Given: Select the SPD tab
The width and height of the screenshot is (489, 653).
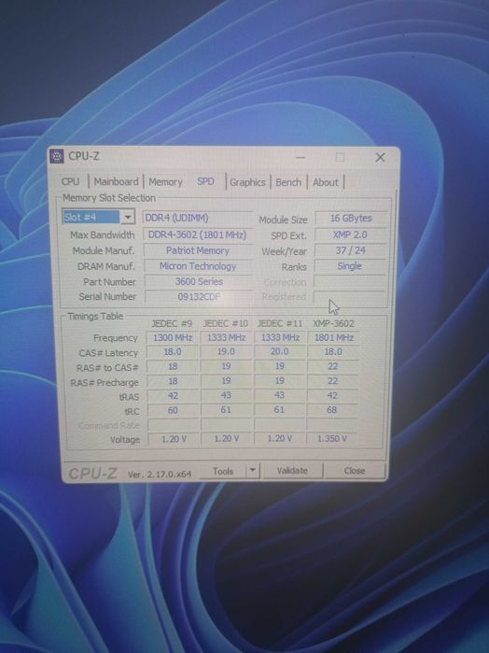Looking at the screenshot, I should (205, 181).
